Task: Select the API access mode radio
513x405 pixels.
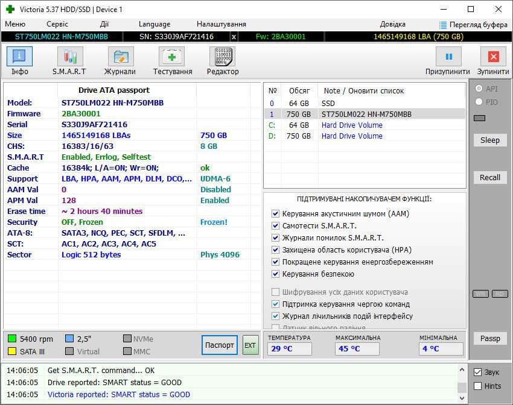Action: point(479,89)
